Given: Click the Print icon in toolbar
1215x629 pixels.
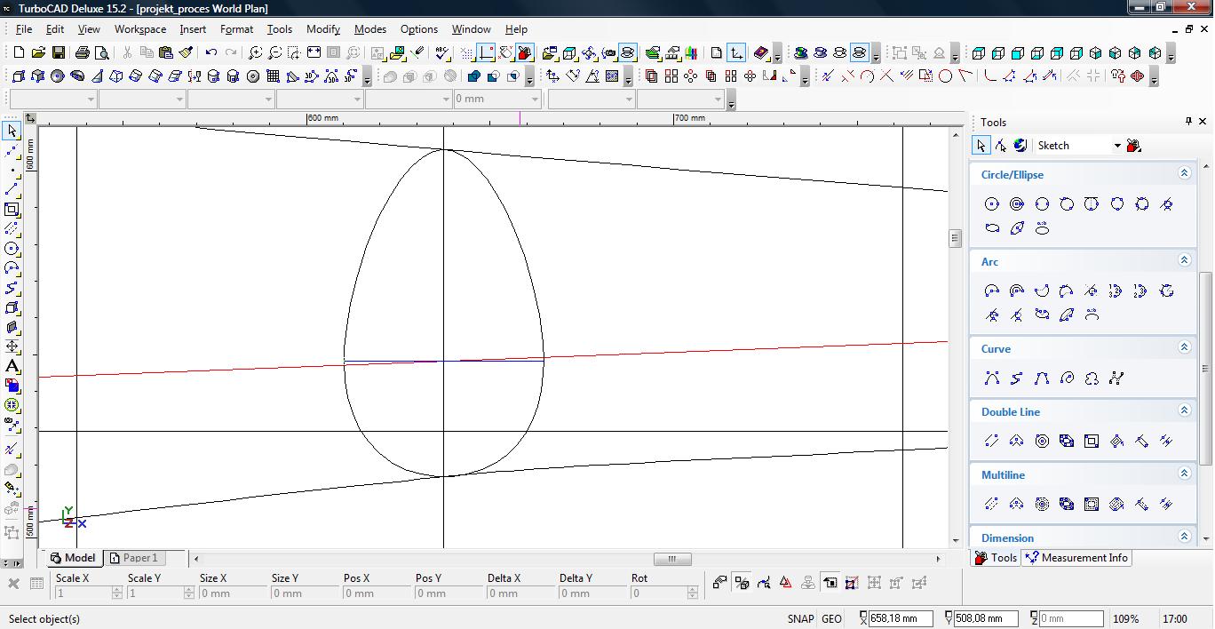Looking at the screenshot, I should [83, 53].
